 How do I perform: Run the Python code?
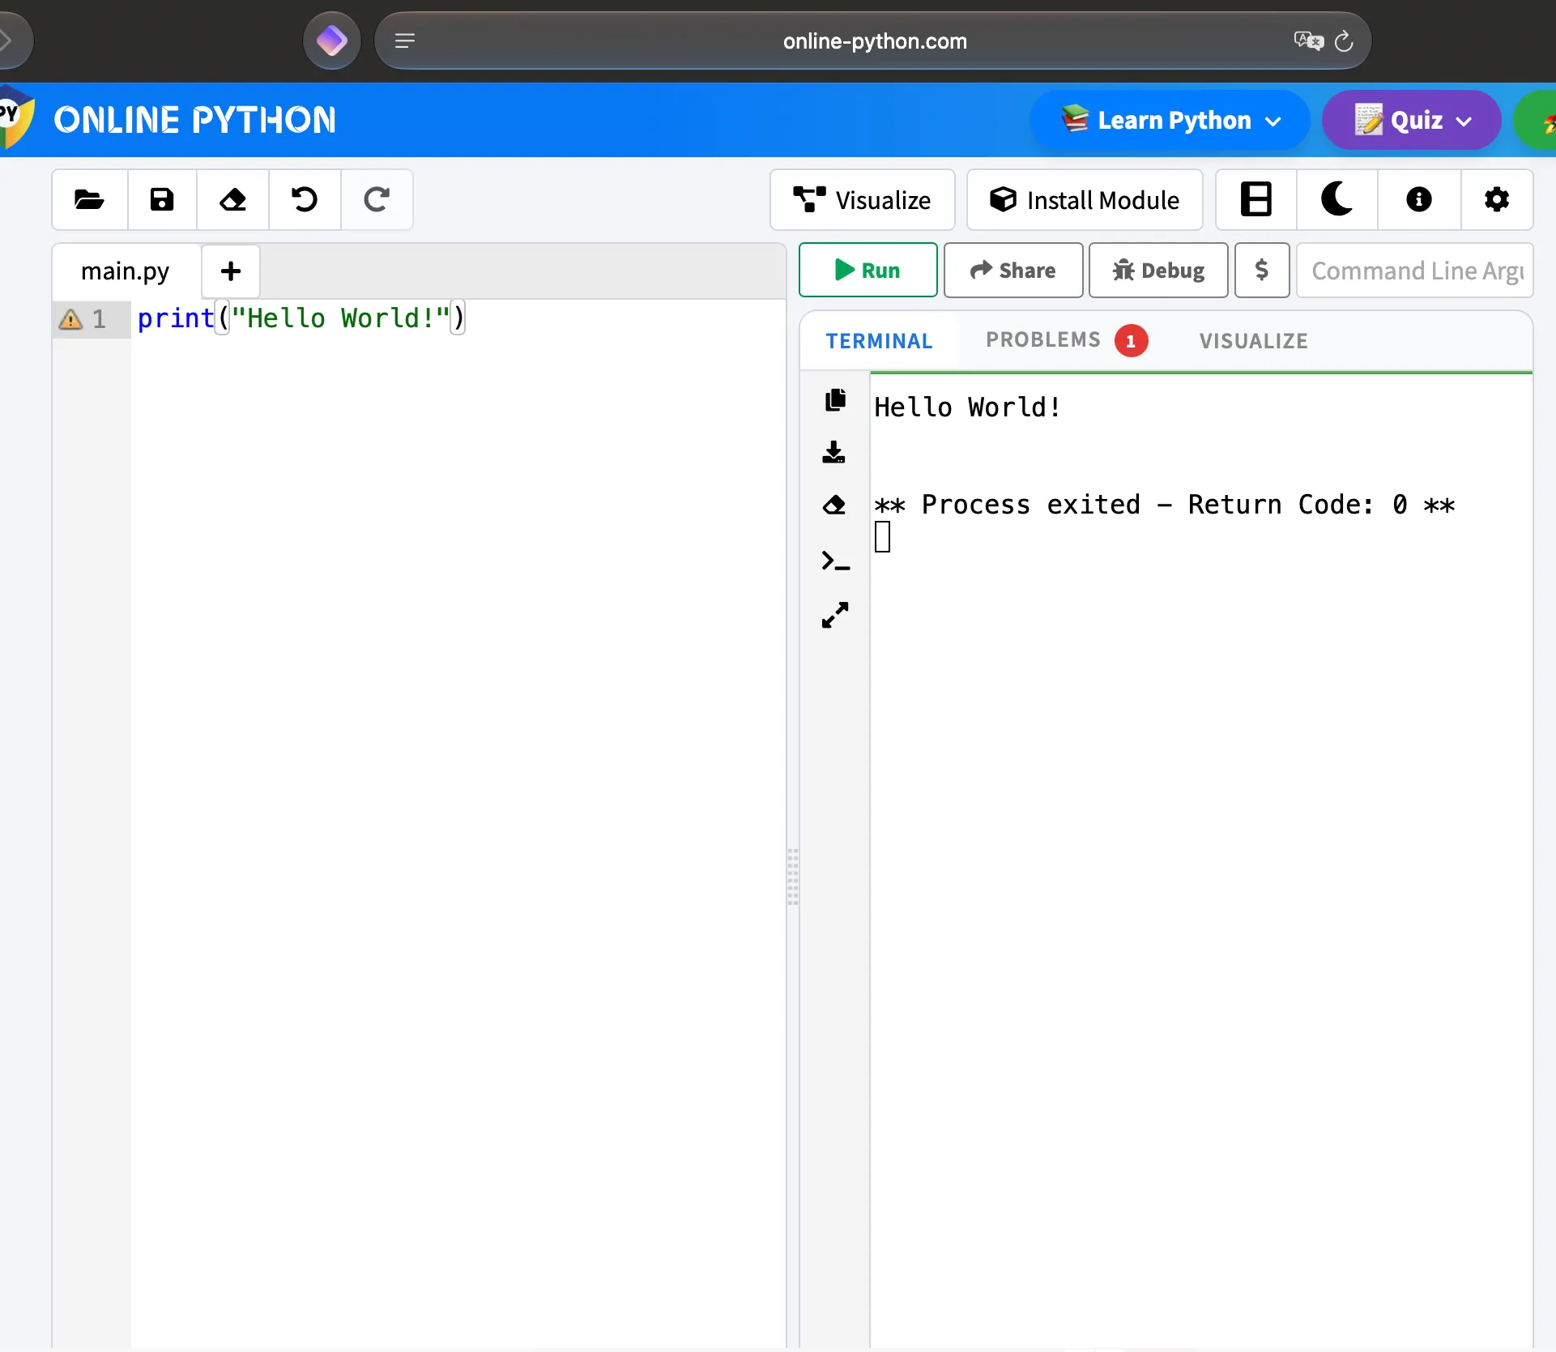point(868,271)
